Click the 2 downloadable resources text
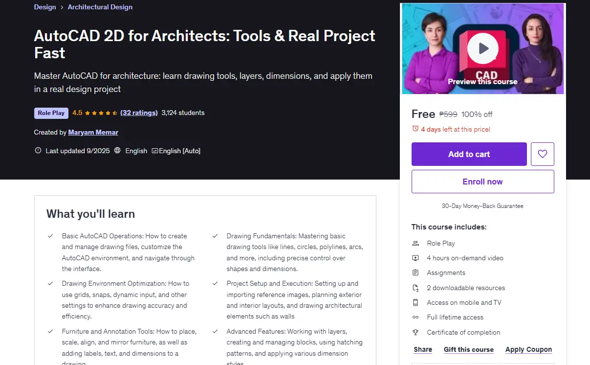The height and width of the screenshot is (365, 590). (466, 288)
